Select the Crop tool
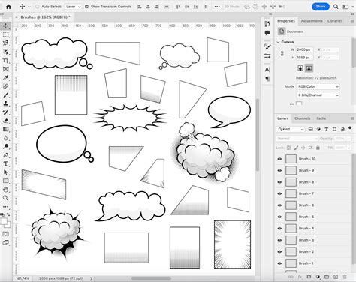Image resolution: width=356 pixels, height=282 pixels. tap(5, 61)
